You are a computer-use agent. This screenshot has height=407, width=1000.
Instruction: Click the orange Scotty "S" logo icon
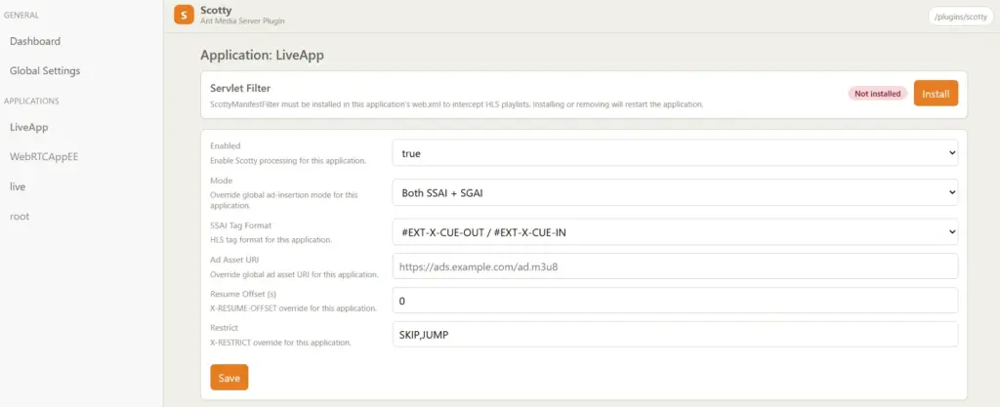[x=184, y=15]
